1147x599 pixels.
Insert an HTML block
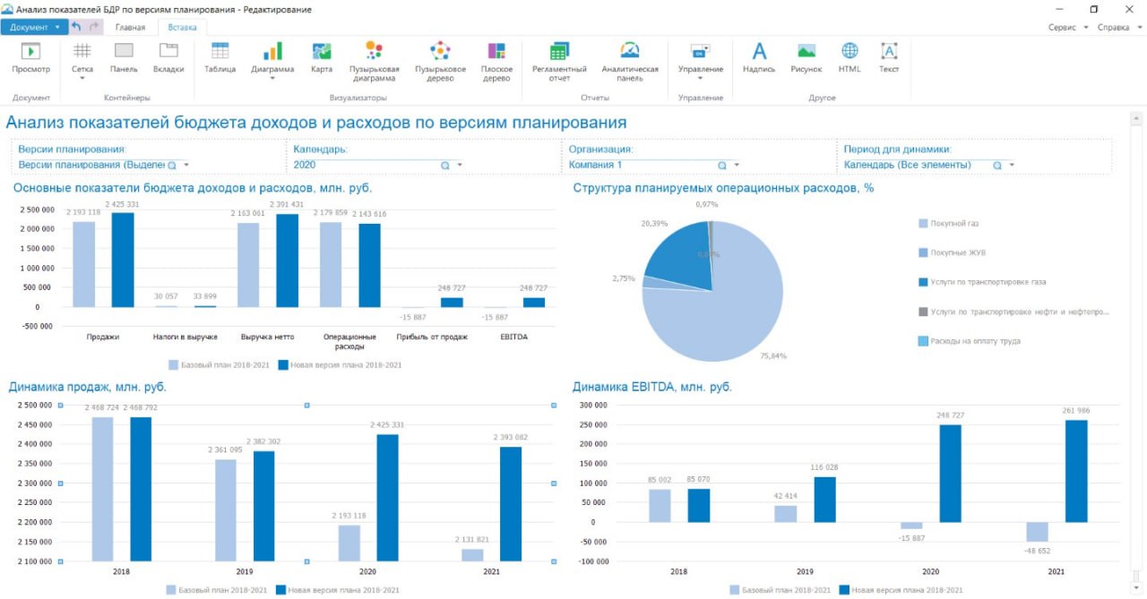[x=849, y=52]
